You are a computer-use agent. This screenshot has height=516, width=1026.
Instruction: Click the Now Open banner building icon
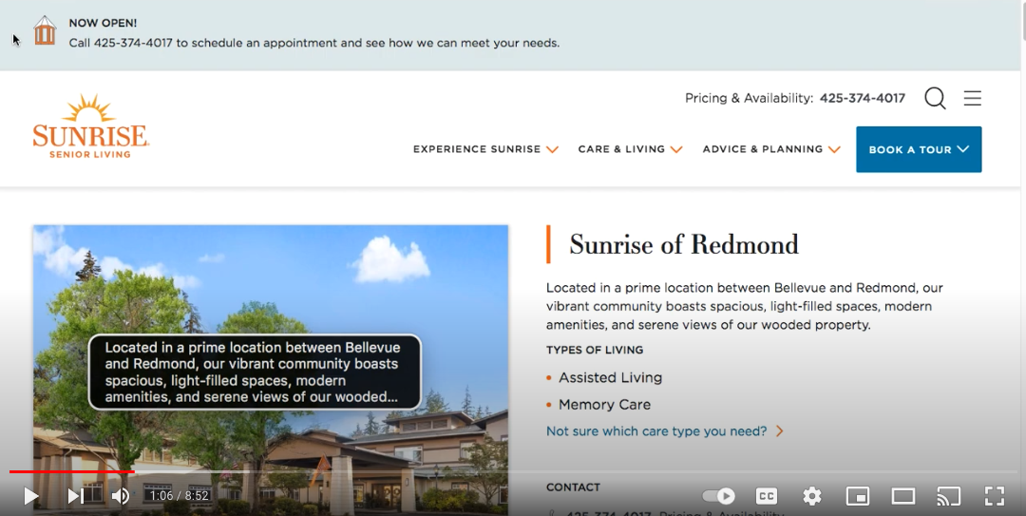click(x=45, y=30)
